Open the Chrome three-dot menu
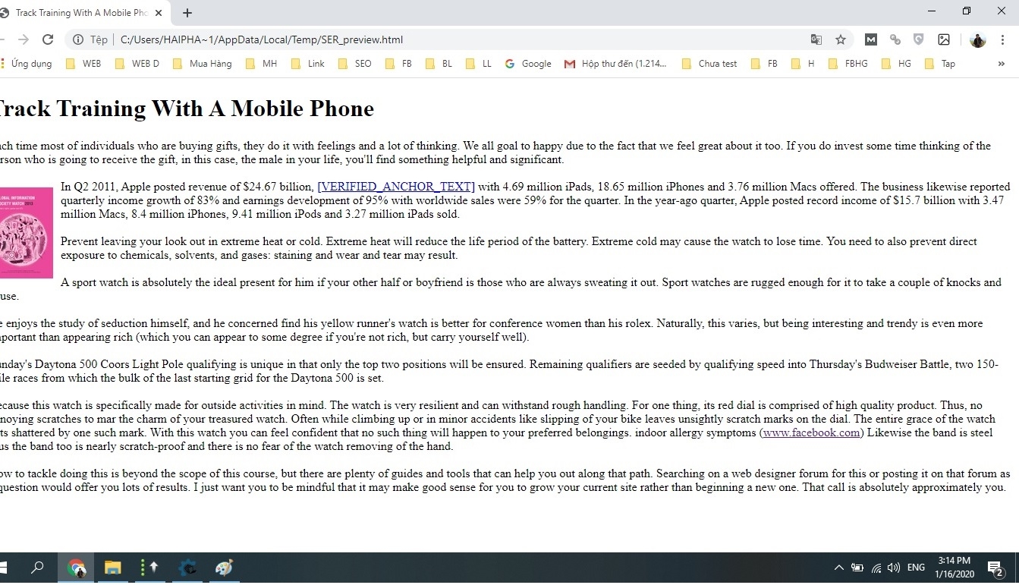Image resolution: width=1019 pixels, height=585 pixels. [1003, 39]
